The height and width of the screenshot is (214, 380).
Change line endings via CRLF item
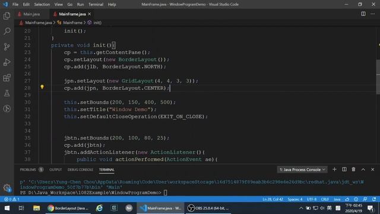click(325, 199)
